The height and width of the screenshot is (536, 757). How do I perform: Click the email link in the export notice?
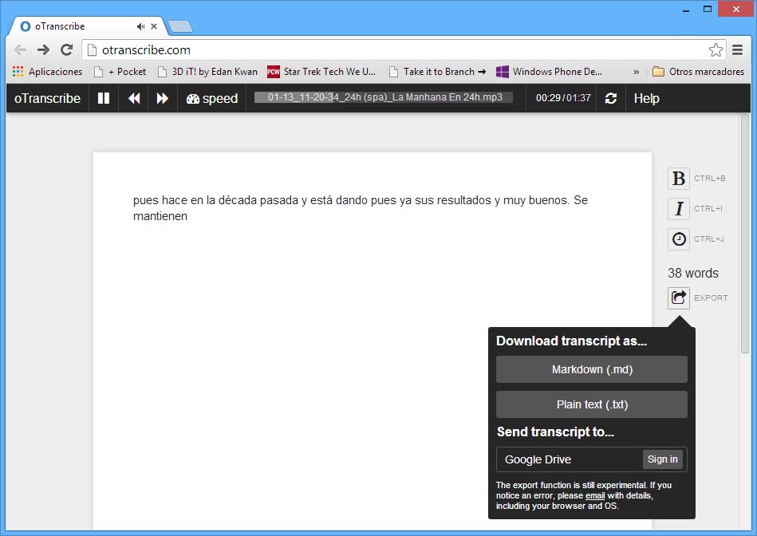pos(595,495)
